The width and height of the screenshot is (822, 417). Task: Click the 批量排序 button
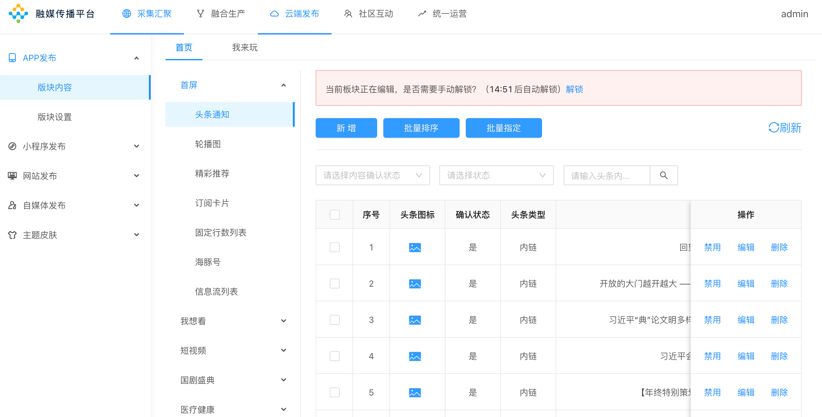pyautogui.click(x=421, y=128)
